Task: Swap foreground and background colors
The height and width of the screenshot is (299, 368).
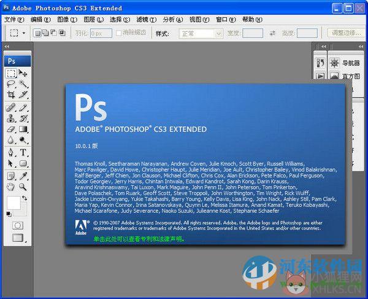Action: (25, 198)
